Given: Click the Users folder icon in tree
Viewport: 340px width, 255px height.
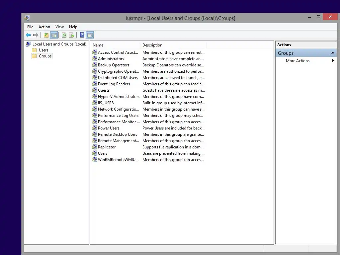Looking at the screenshot, I should 34,50.
